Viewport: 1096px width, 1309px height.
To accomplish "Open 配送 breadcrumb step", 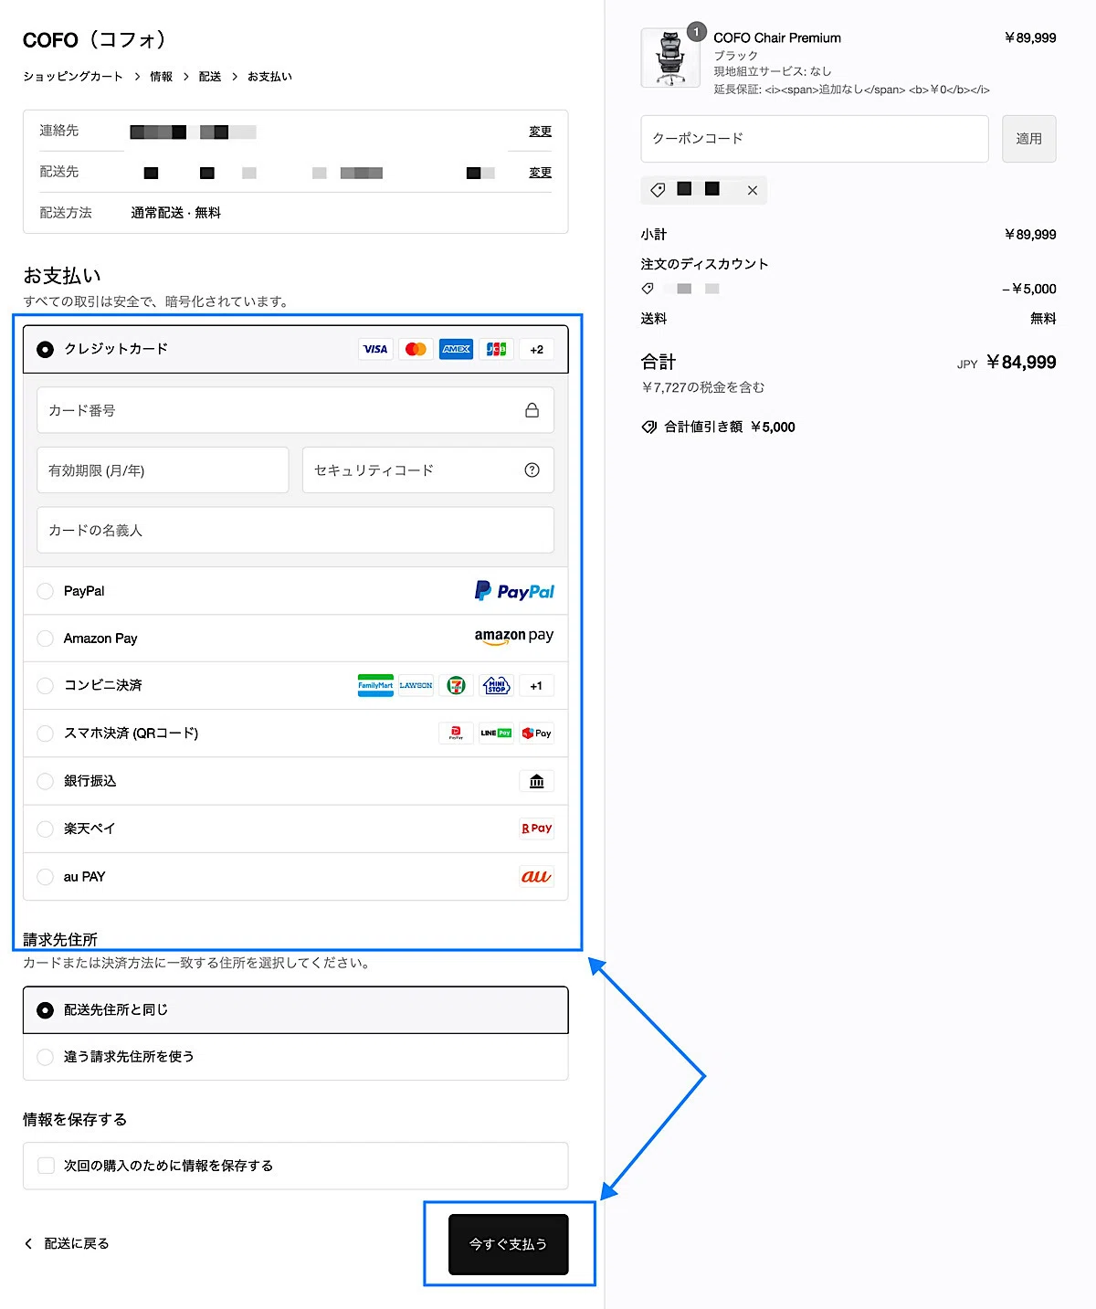I will [x=210, y=77].
